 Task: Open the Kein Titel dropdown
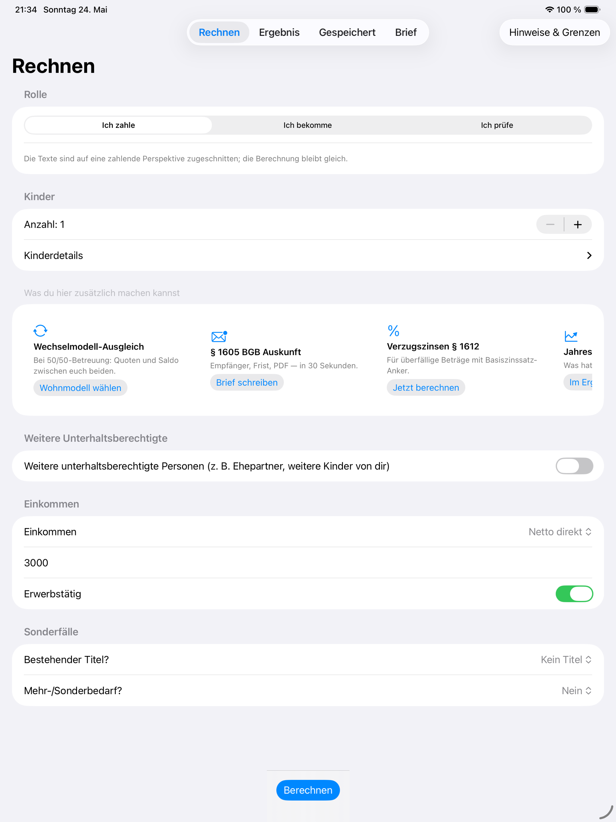tap(566, 660)
